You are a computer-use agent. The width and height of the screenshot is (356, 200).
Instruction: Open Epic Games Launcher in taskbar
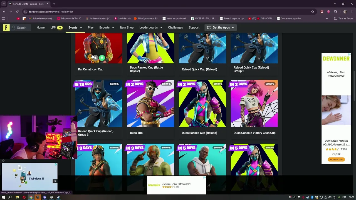click(x=38, y=197)
